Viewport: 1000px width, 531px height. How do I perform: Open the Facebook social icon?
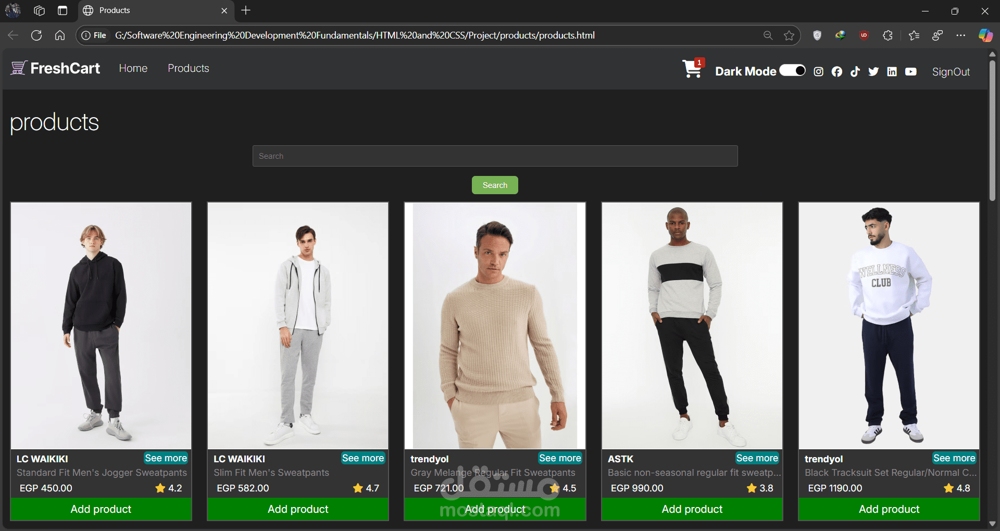point(837,72)
